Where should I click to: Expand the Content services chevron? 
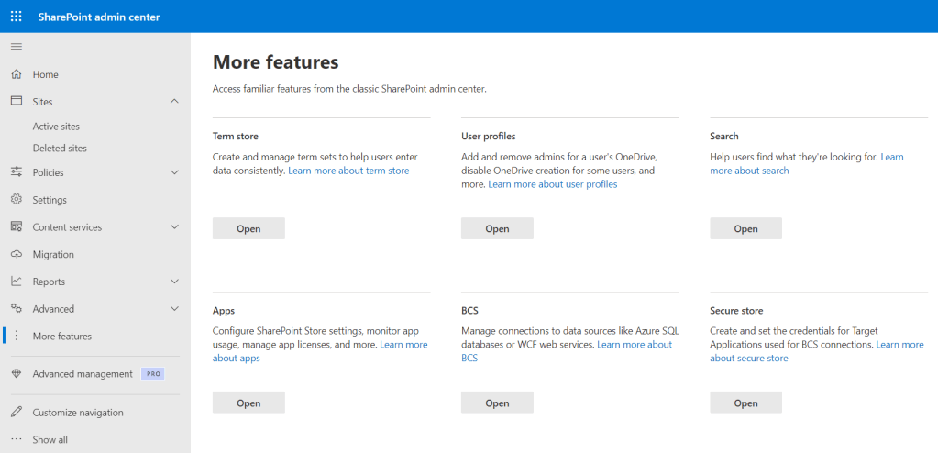[174, 227]
